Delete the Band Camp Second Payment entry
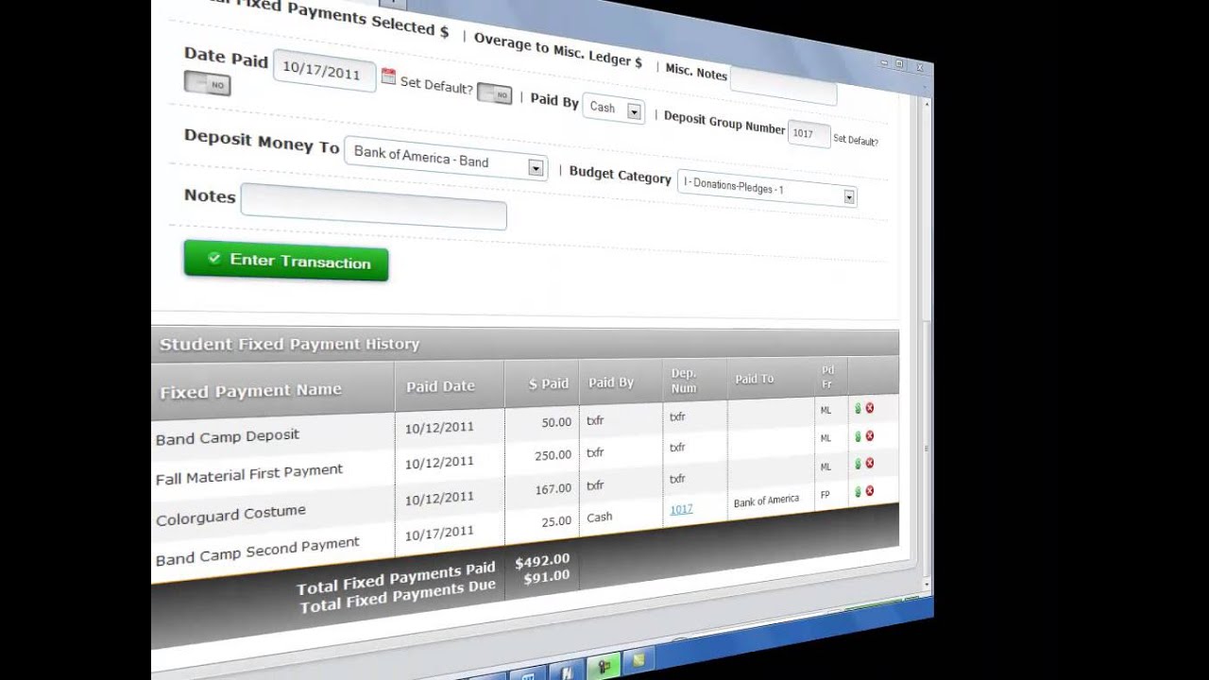The height and width of the screenshot is (680, 1209). [870, 491]
